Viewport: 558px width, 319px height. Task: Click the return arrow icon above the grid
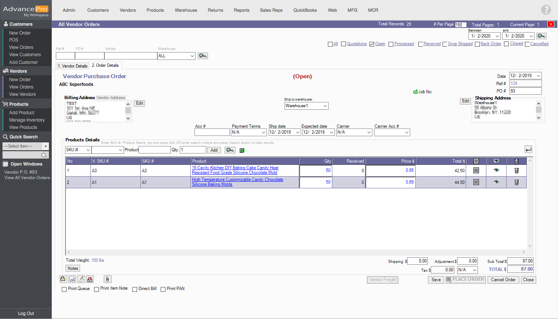[x=528, y=149]
